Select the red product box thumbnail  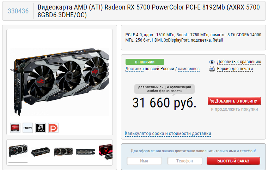pos(106,152)
